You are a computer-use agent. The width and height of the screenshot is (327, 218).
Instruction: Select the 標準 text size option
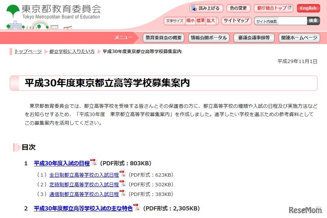pyautogui.click(x=200, y=21)
